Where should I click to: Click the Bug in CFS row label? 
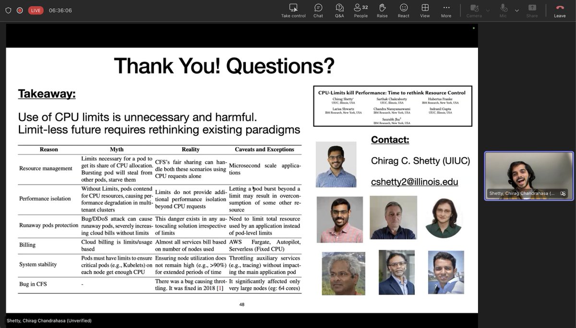[x=33, y=284]
